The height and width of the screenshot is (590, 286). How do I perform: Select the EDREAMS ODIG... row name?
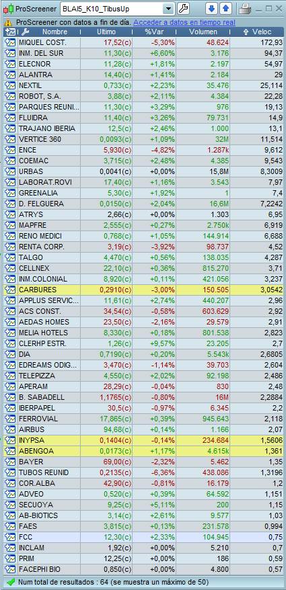point(48,365)
